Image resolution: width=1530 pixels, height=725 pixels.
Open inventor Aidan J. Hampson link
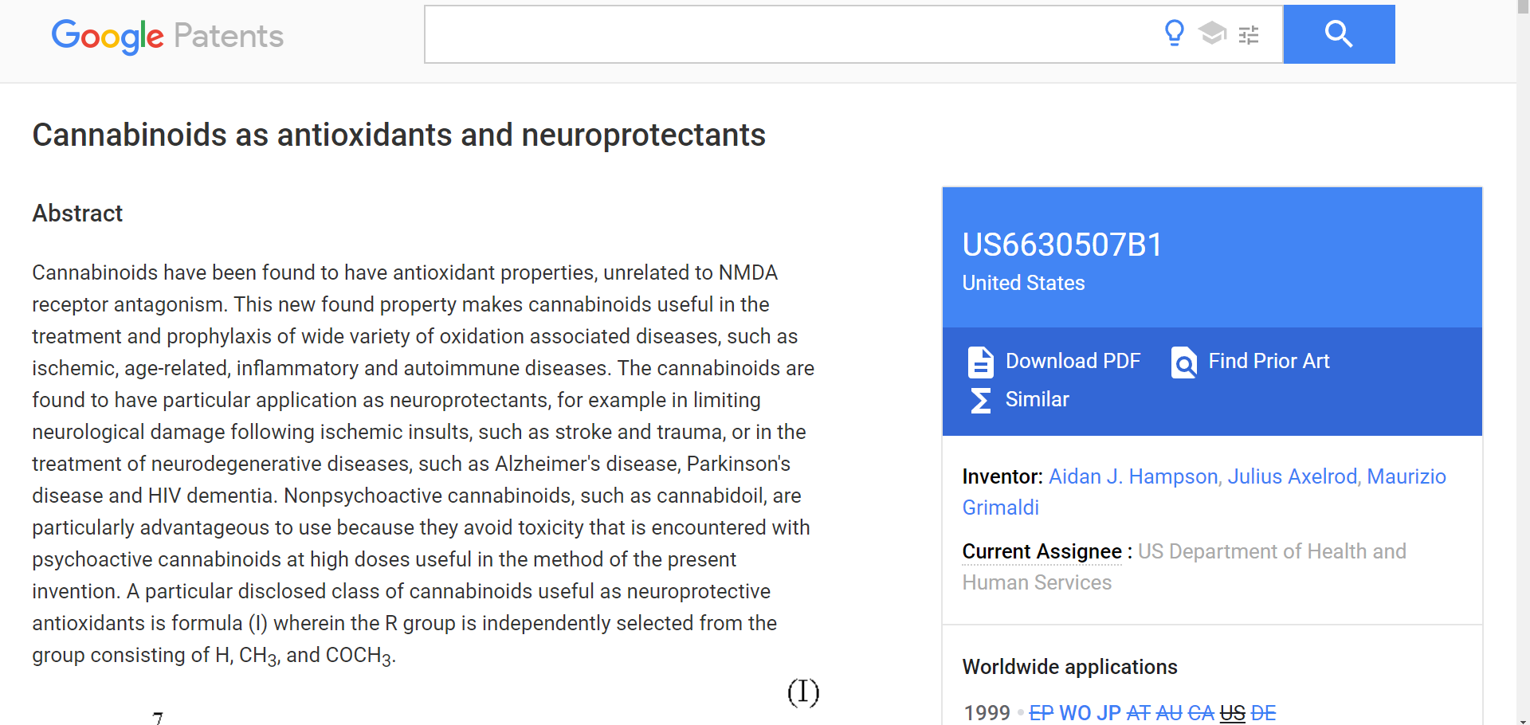point(1132,476)
